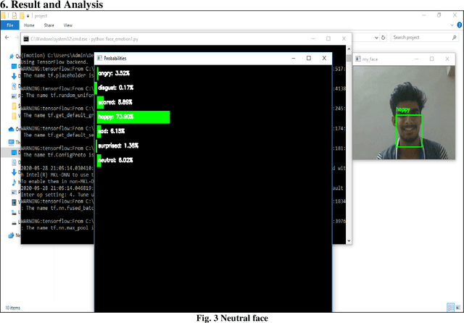Switch to the details view icon in the status bar
Viewport: 464px width, 323px height.
pos(450,307)
